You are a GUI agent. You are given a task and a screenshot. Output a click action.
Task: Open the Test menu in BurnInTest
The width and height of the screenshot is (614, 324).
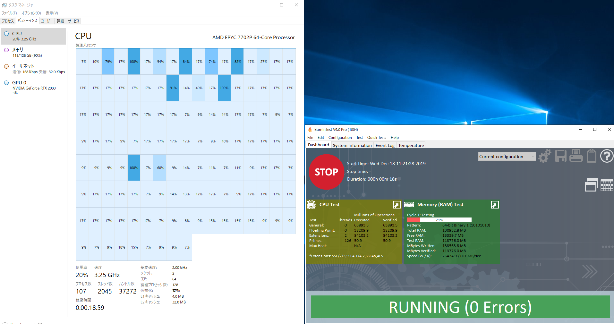coord(360,138)
